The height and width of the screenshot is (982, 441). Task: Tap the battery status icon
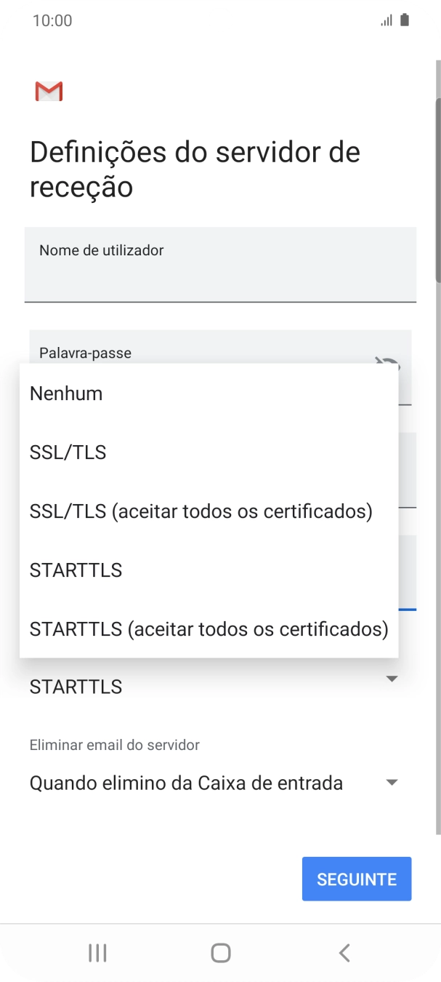pos(405,20)
